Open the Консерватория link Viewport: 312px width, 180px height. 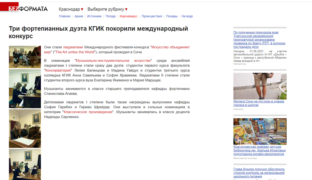click(x=58, y=71)
